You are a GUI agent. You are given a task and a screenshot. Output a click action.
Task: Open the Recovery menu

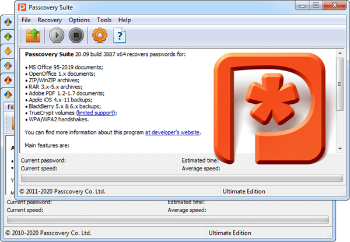[x=50, y=20]
